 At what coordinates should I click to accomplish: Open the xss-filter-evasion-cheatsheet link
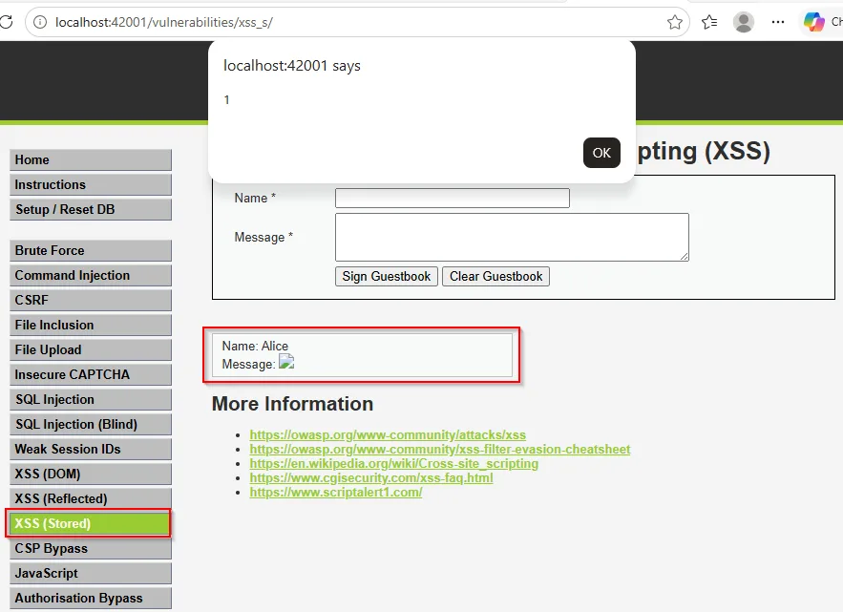(x=440, y=449)
